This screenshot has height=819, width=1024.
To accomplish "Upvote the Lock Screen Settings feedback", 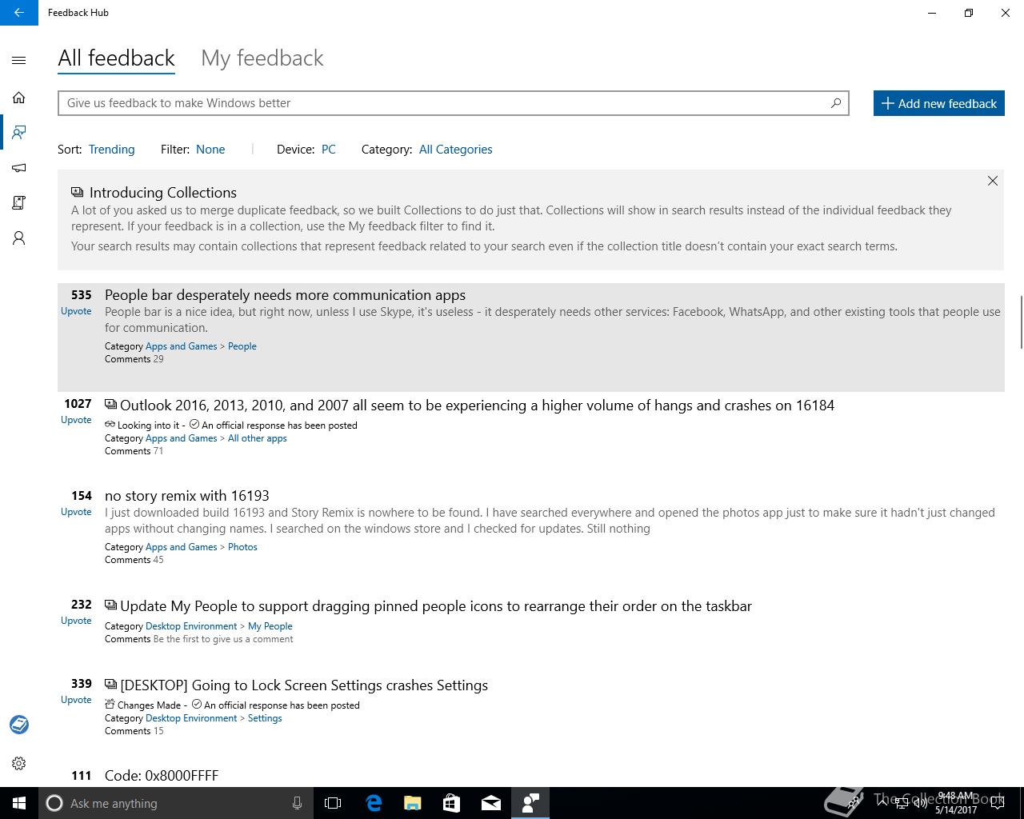I will (76, 700).
